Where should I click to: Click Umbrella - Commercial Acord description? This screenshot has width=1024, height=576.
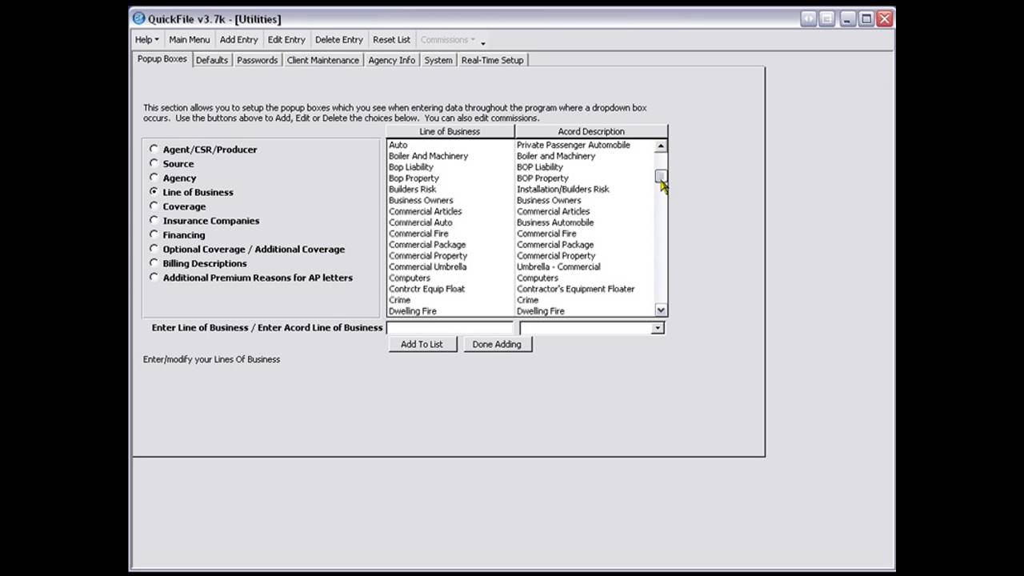click(x=558, y=266)
